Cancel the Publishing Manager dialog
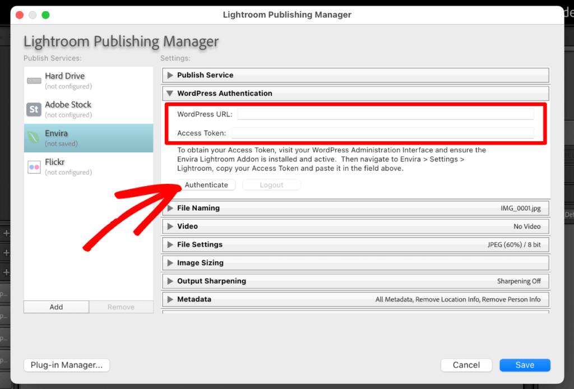574x389 pixels. coord(466,365)
